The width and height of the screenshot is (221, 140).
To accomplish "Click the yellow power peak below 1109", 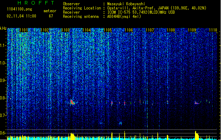I will [x=197, y=135].
